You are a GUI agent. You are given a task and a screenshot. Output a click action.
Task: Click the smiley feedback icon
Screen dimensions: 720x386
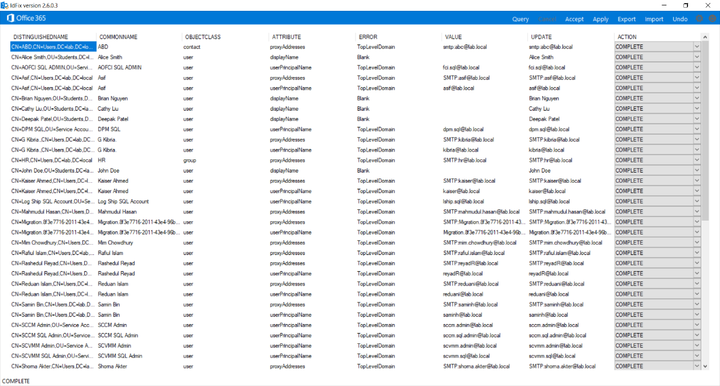click(712, 19)
